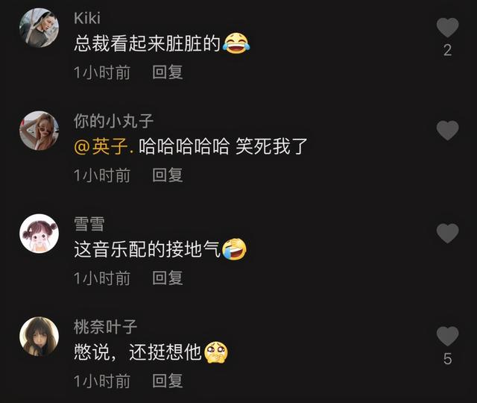This screenshot has width=477, height=403.
Task: Open the mentioned user @英子.
Action: click(104, 146)
